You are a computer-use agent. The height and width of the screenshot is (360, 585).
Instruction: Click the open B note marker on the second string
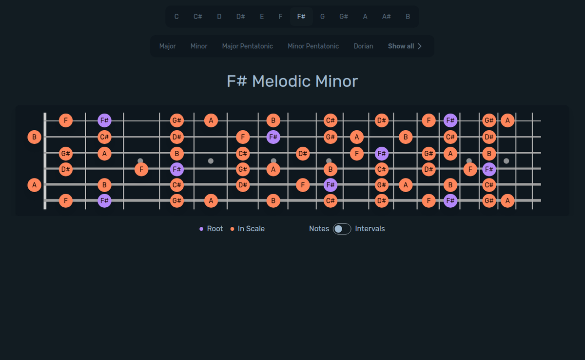click(x=34, y=137)
